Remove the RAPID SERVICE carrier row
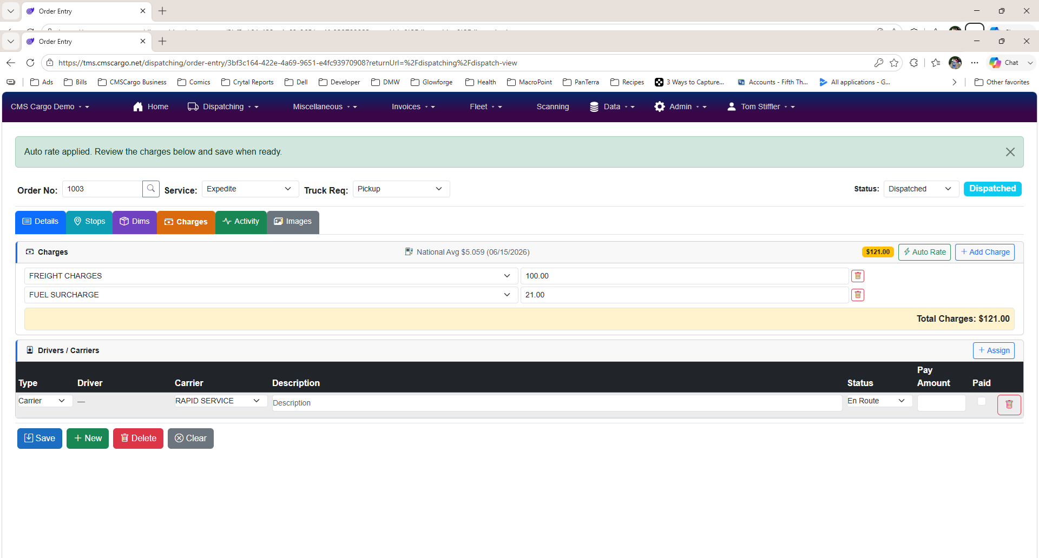1039x558 pixels. click(1009, 404)
